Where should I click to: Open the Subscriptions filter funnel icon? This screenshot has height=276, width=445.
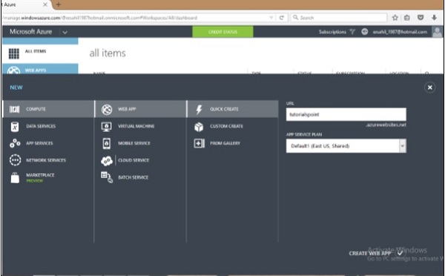click(x=352, y=32)
